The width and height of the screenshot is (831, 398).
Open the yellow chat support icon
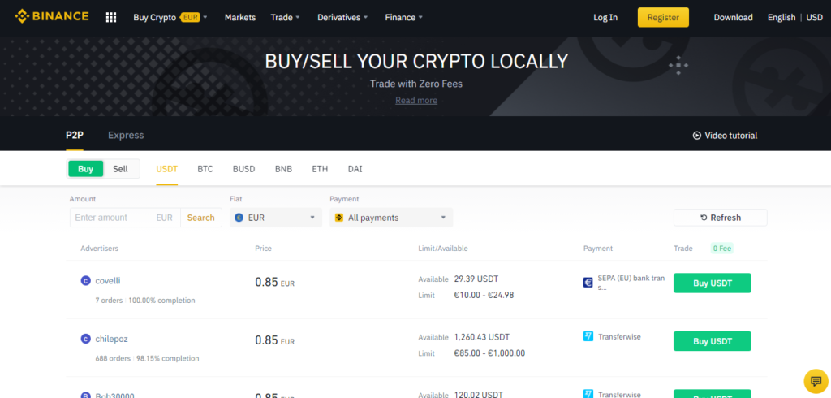[816, 380]
